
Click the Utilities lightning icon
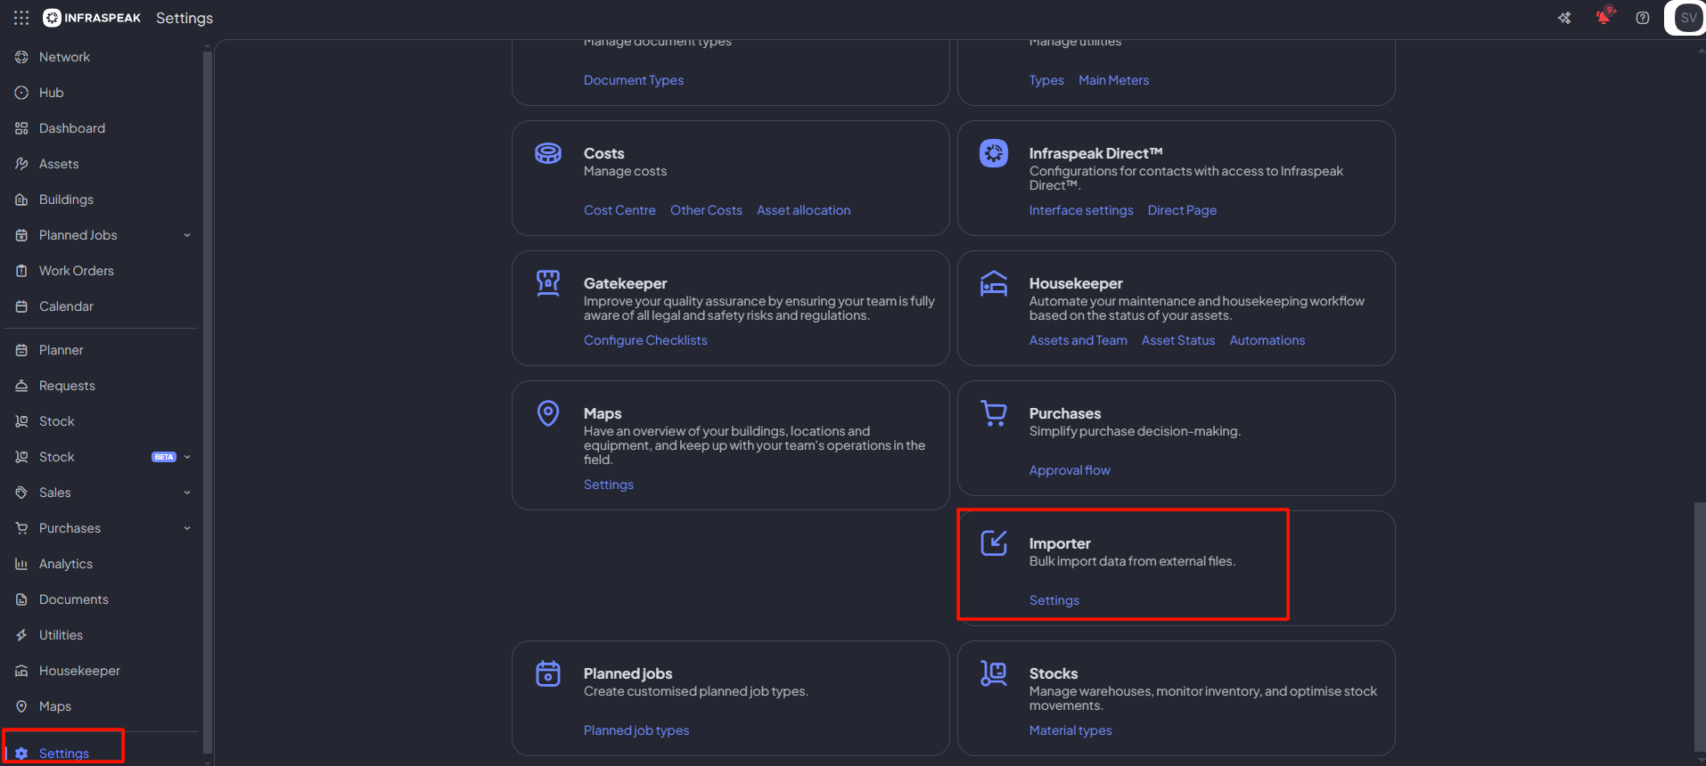pyautogui.click(x=21, y=635)
